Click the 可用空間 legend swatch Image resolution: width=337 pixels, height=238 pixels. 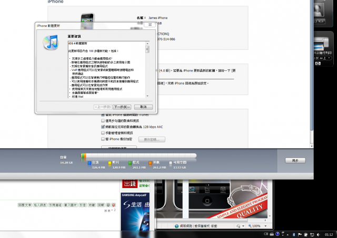click(x=171, y=163)
